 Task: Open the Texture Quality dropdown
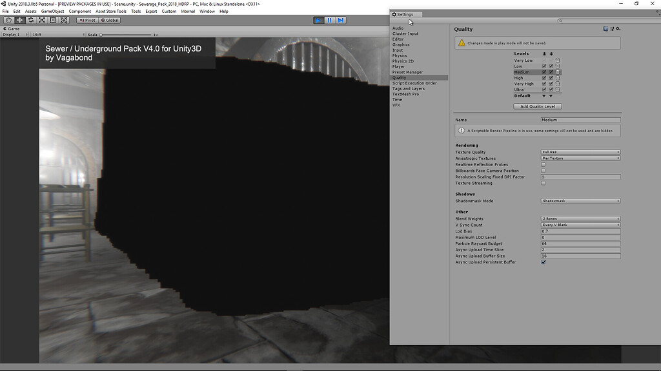pos(579,151)
